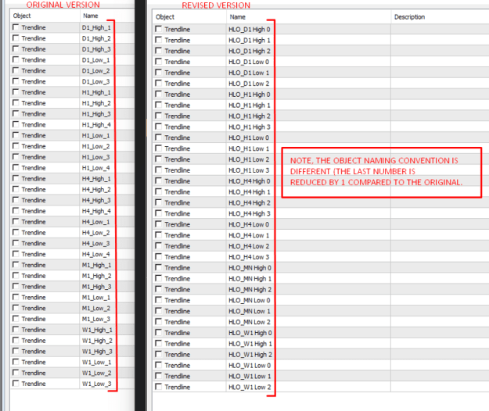Tick the HLO_MN Low 0 checkbox
Image resolution: width=489 pixels, height=411 pixels.
coord(158,300)
